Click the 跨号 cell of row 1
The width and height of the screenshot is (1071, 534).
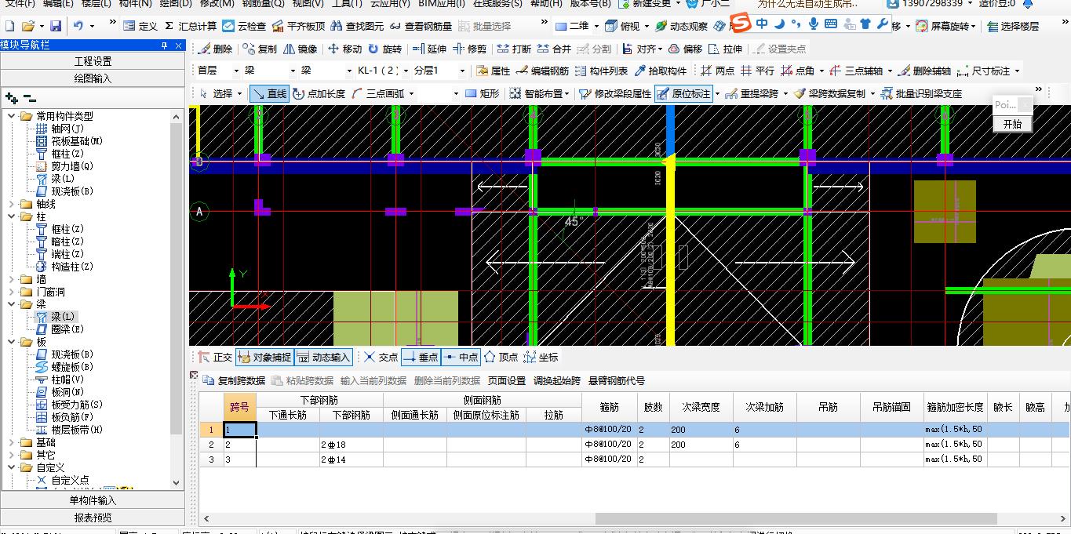coord(239,430)
